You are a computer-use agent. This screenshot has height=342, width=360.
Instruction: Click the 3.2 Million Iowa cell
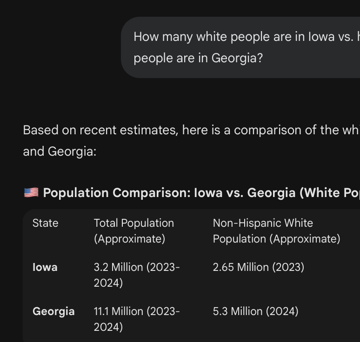point(136,275)
